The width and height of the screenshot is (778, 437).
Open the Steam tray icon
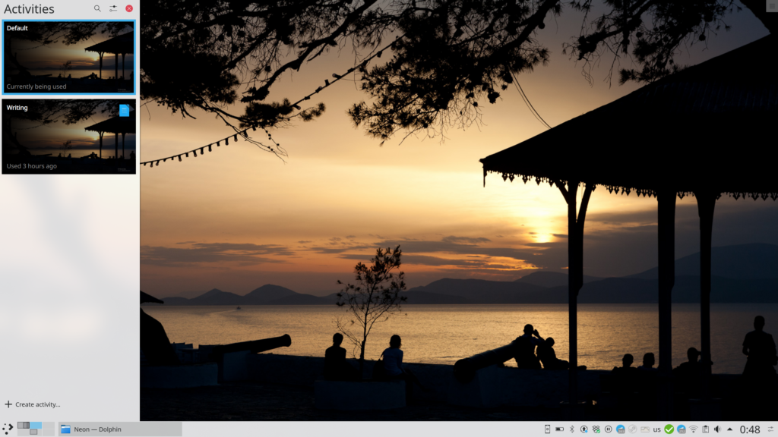click(633, 429)
